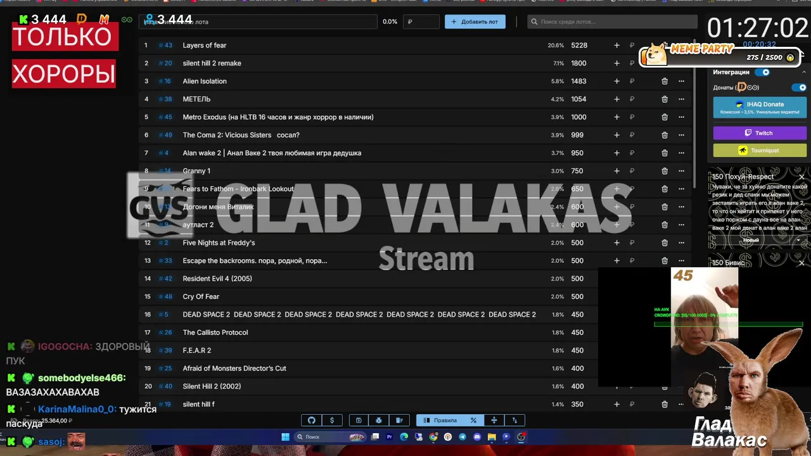Click the sort arrows toolbar icon
The image size is (811, 456).
click(514, 421)
